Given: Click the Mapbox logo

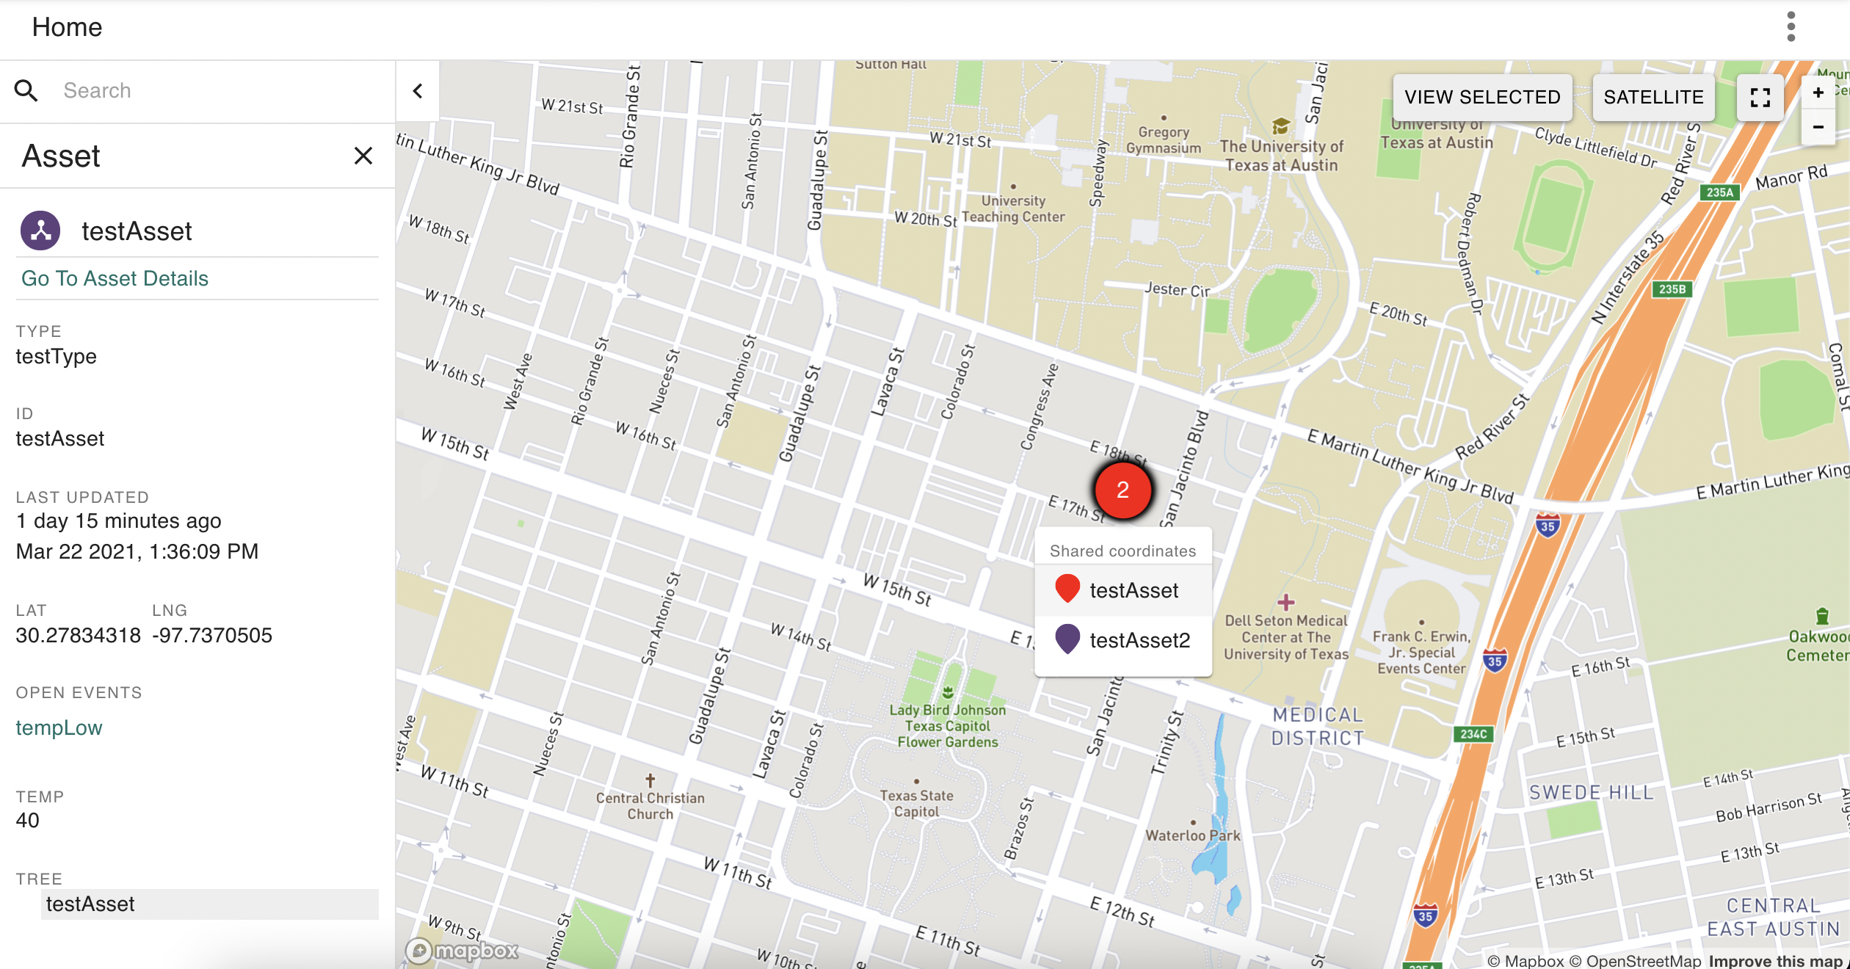Looking at the screenshot, I should pos(462,951).
